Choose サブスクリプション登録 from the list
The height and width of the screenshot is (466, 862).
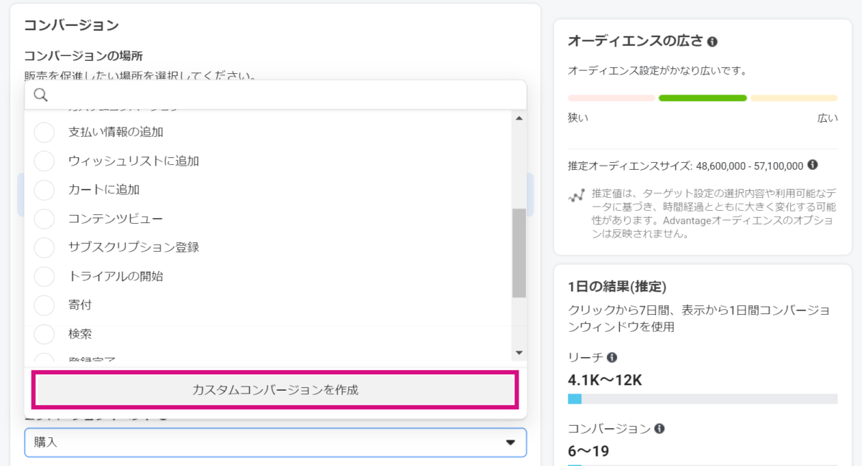pyautogui.click(x=45, y=247)
